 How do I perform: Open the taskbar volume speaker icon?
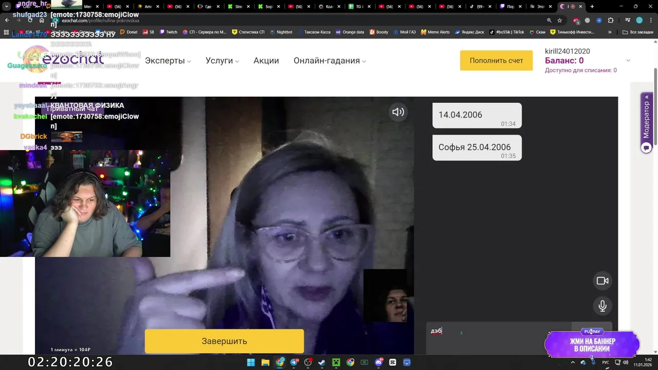626,362
